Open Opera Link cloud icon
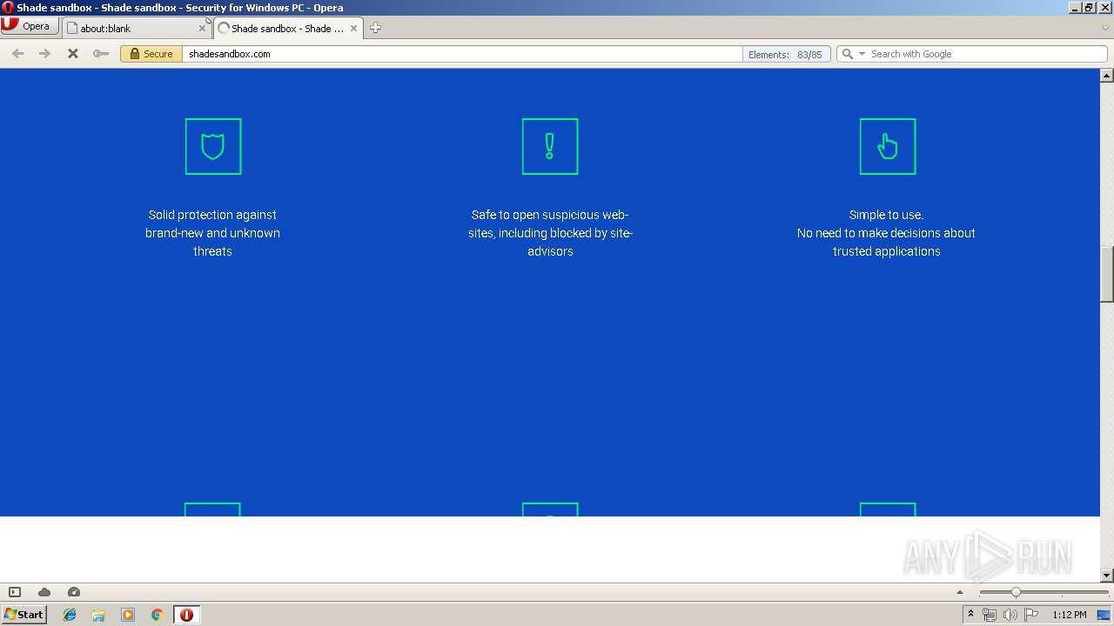The image size is (1114, 626). (44, 592)
